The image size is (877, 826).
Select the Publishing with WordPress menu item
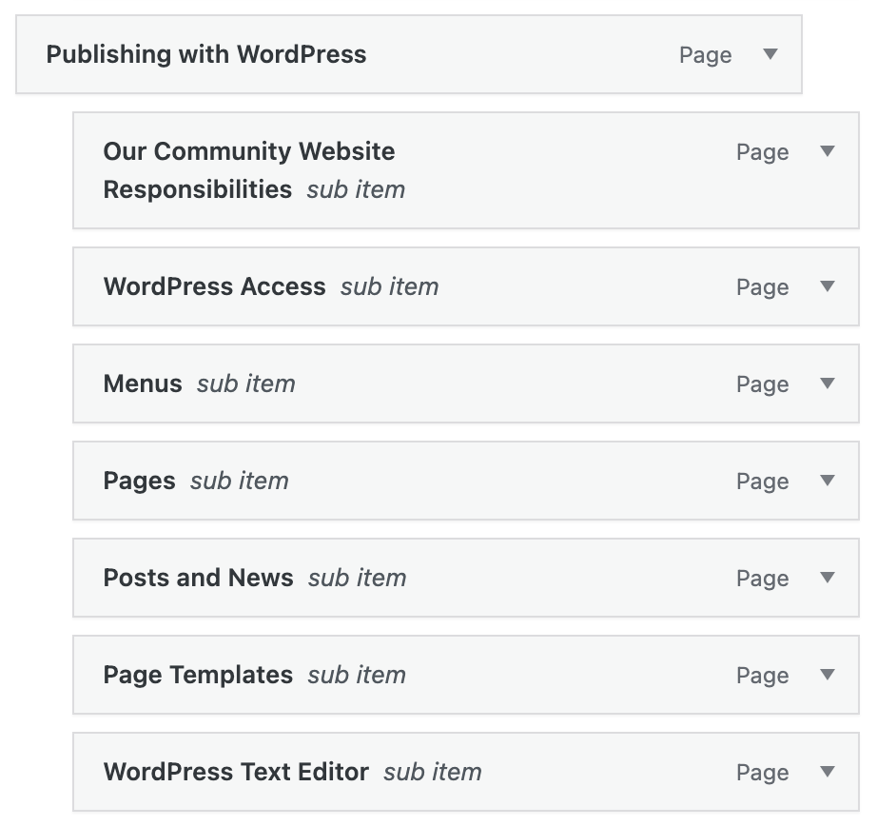205,54
